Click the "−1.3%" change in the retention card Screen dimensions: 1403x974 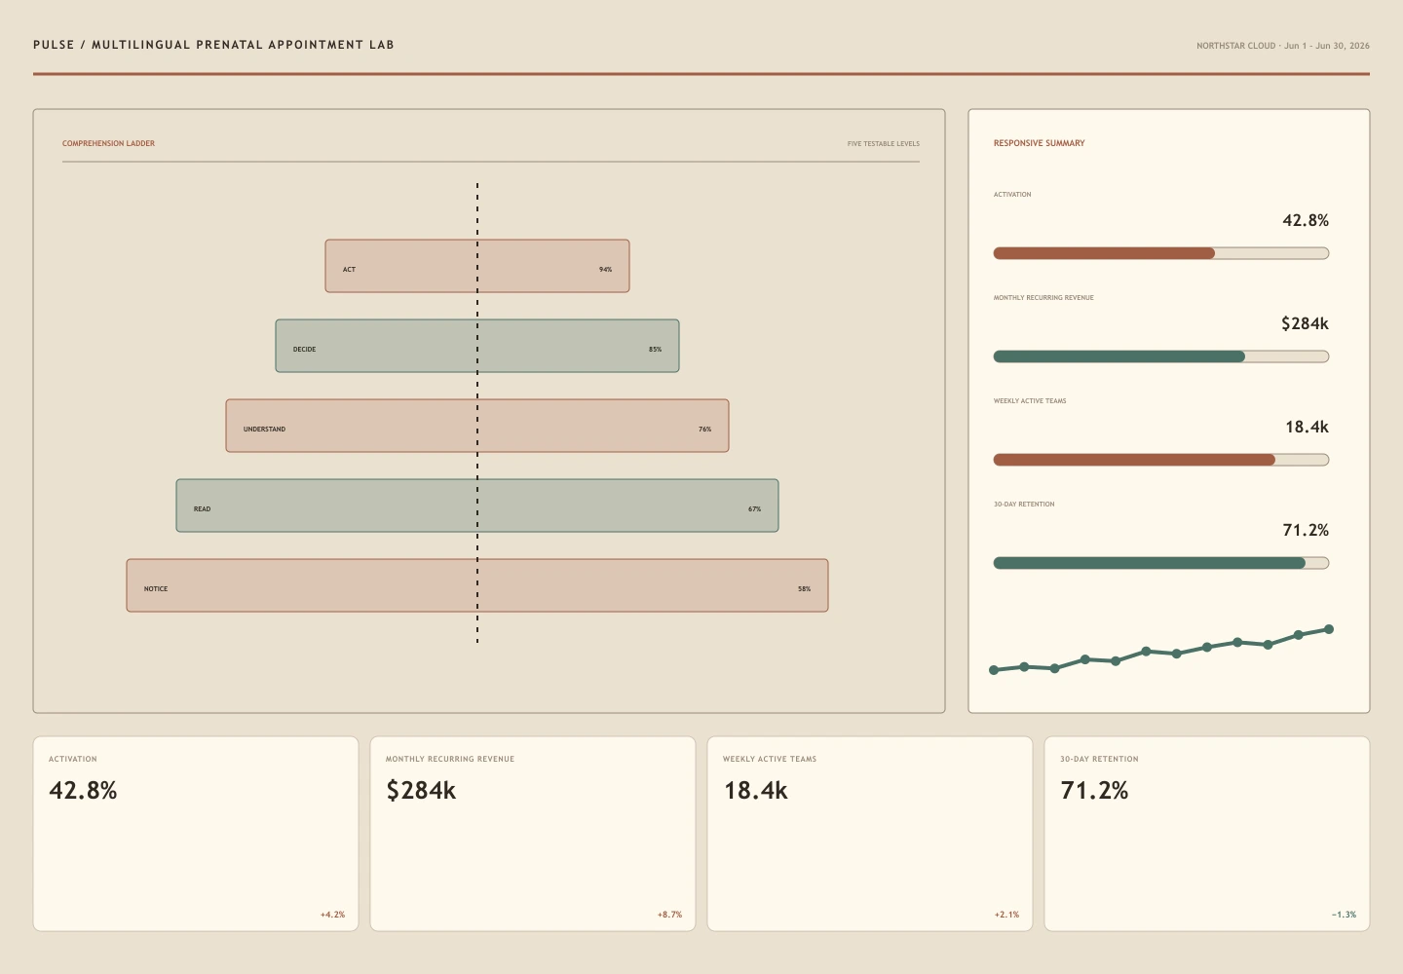(x=1345, y=915)
